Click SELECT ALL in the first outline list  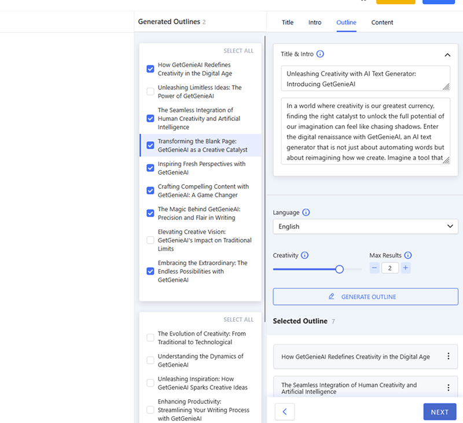[x=238, y=51]
